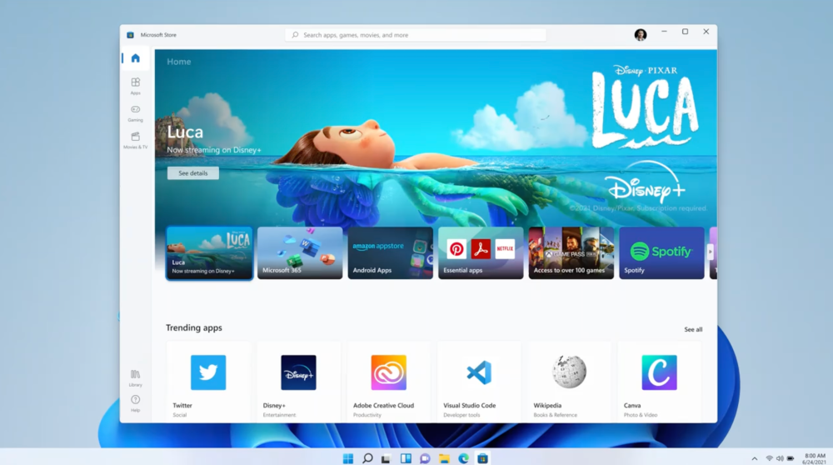This screenshot has width=833, height=465.
Task: Select the Spotify carousel thumbnail
Action: pyautogui.click(x=661, y=252)
